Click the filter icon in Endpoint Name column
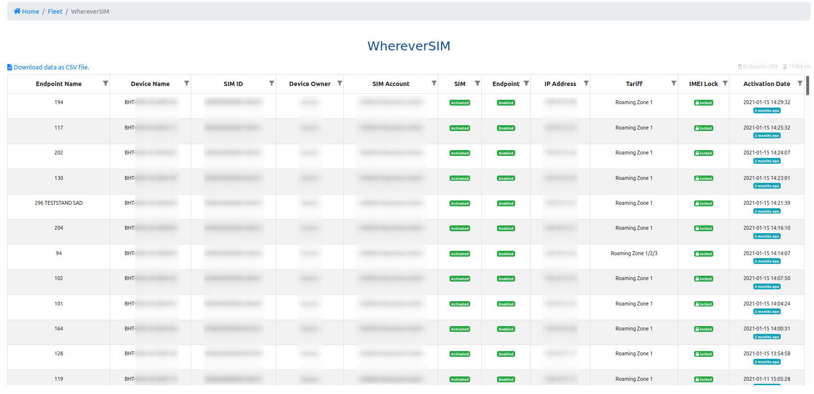814x394 pixels. [x=105, y=84]
